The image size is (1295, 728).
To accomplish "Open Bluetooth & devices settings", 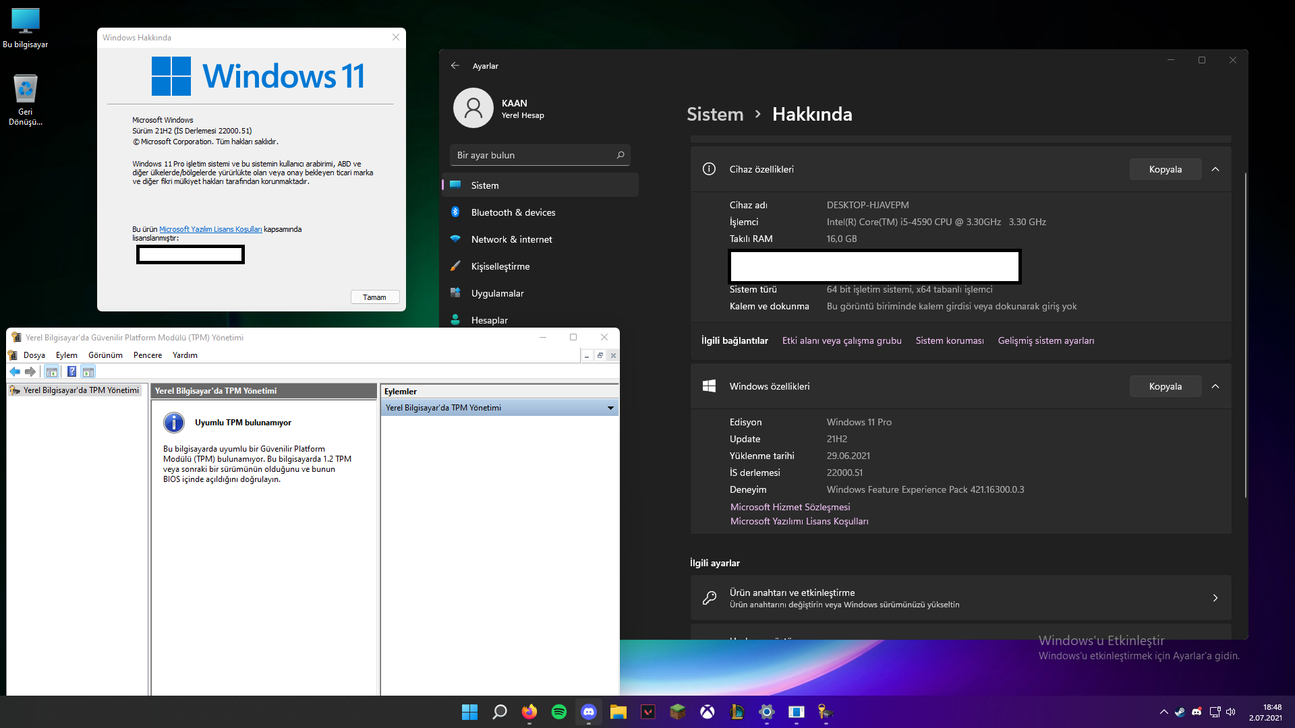I will tap(513, 212).
